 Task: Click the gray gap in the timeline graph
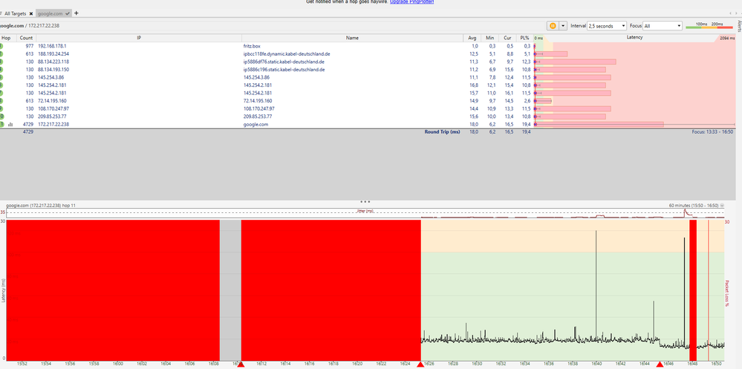click(x=230, y=290)
